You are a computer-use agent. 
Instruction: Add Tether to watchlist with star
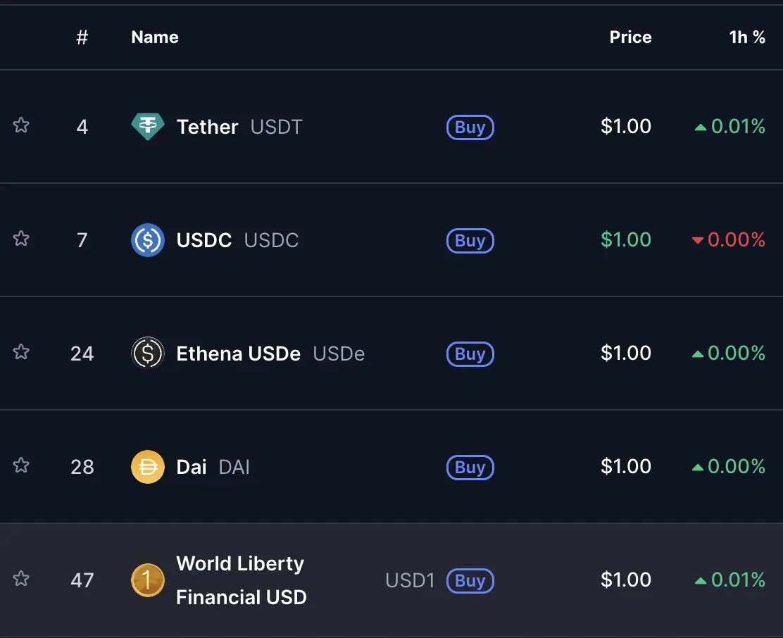pyautogui.click(x=21, y=125)
